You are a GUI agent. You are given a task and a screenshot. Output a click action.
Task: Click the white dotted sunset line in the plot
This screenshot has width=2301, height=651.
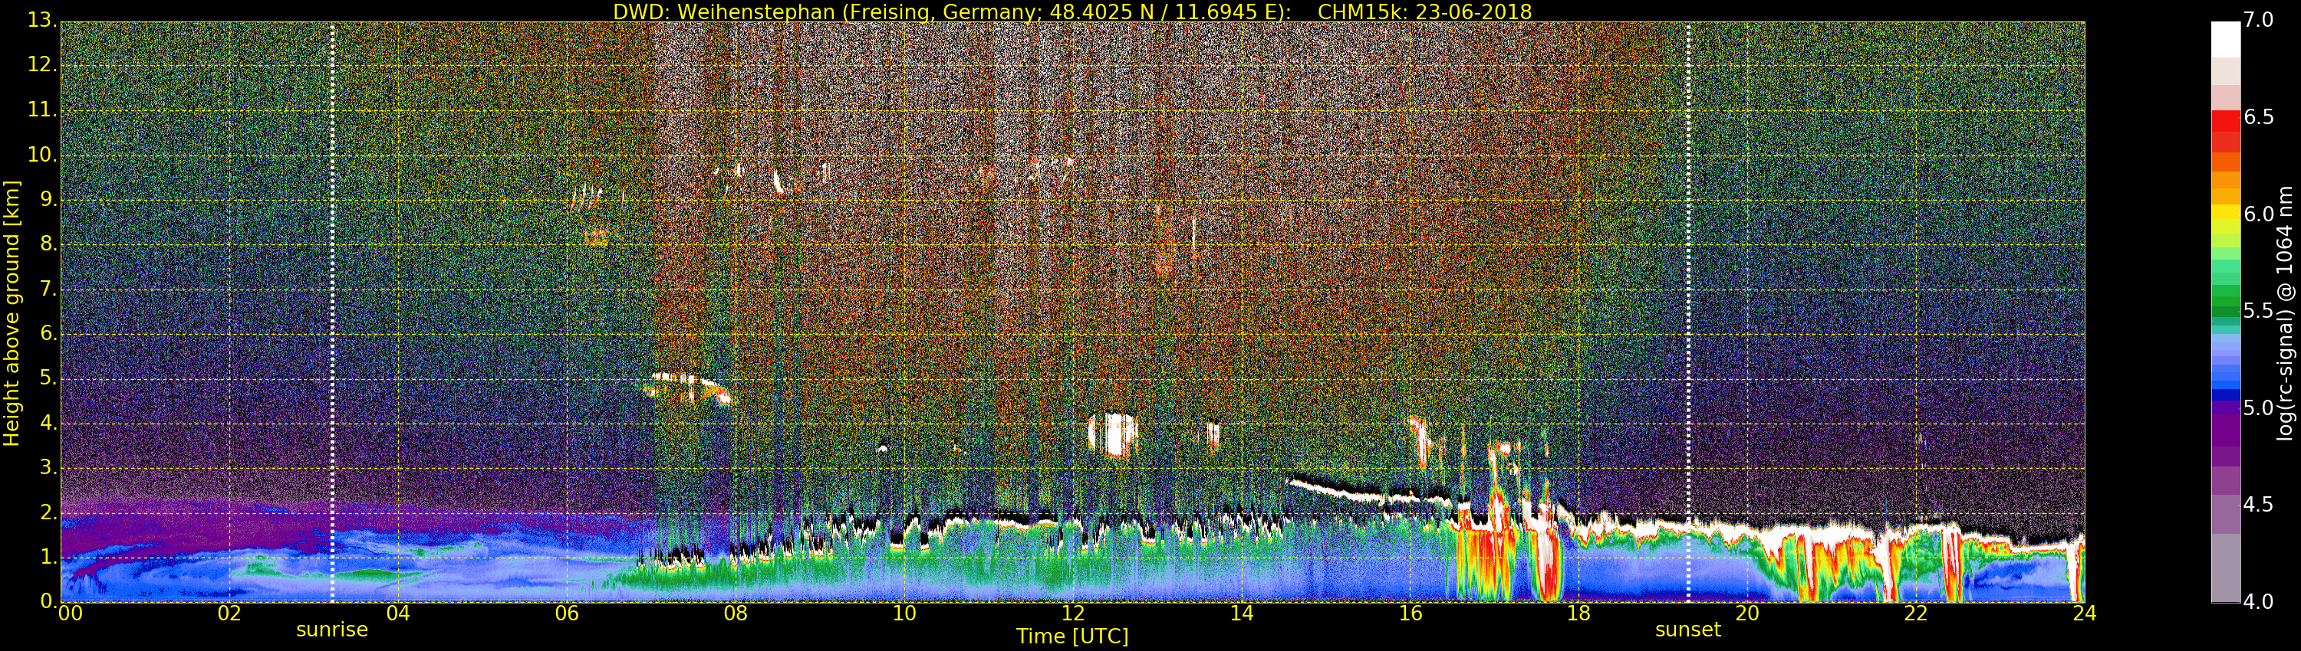click(1688, 312)
